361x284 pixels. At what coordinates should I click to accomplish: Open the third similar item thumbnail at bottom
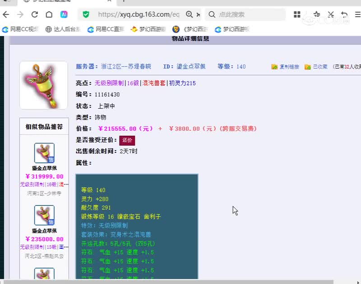(44, 274)
